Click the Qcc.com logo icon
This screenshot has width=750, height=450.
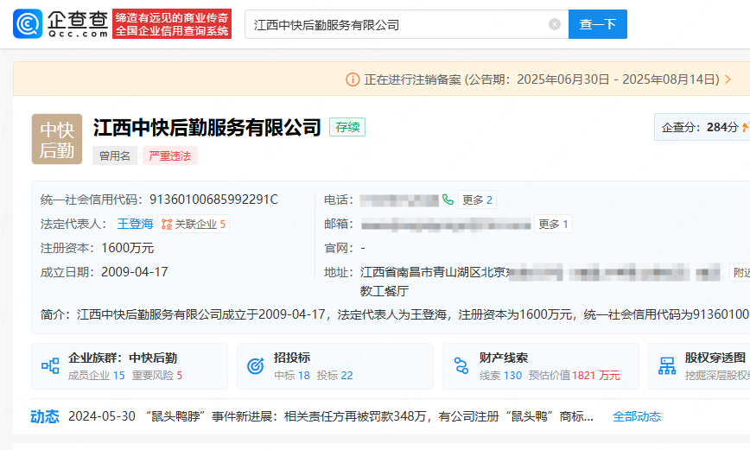(28, 24)
